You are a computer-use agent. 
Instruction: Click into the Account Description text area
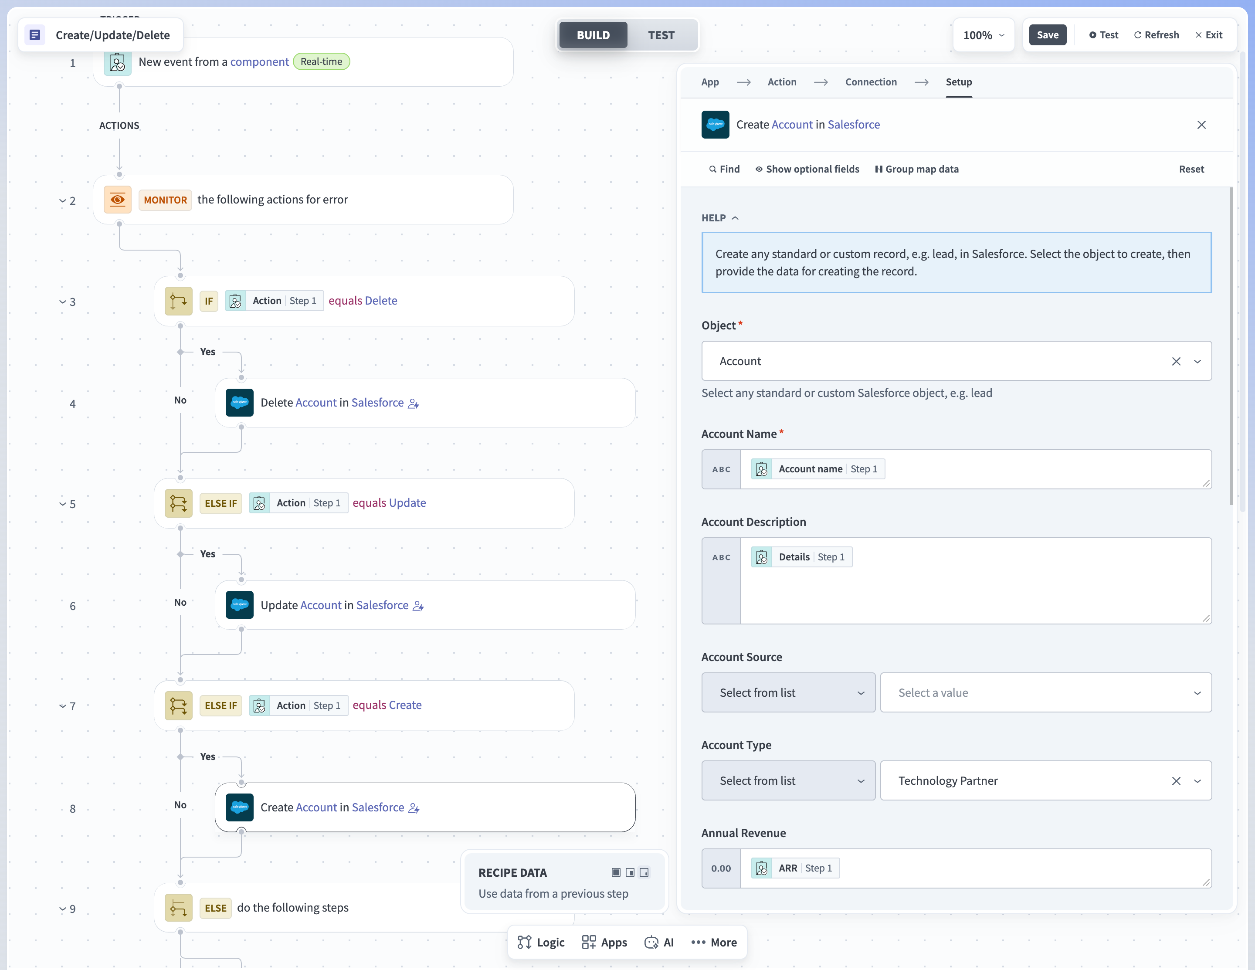pos(976,581)
